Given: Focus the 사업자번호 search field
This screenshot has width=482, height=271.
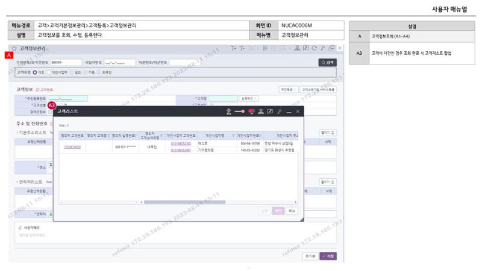Looking at the screenshot, I should 119,63.
